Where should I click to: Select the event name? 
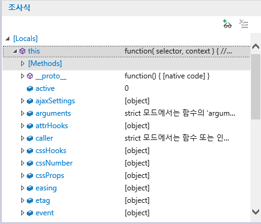click(x=45, y=213)
